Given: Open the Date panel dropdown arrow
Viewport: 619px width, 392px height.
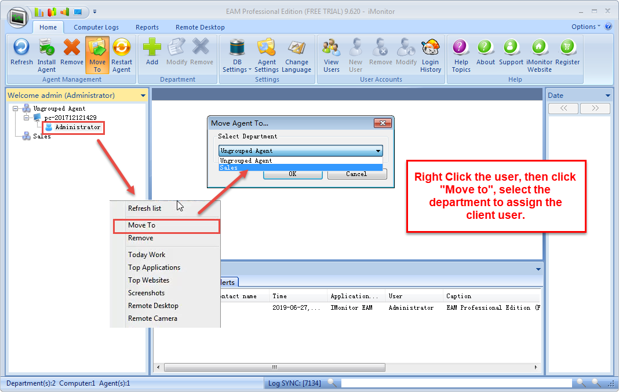Looking at the screenshot, I should pyautogui.click(x=607, y=96).
